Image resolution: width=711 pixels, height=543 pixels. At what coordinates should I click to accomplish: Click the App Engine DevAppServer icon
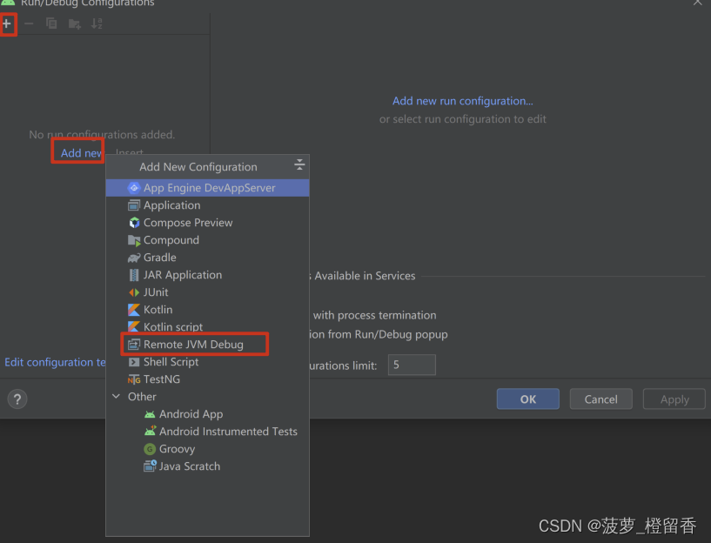(134, 188)
